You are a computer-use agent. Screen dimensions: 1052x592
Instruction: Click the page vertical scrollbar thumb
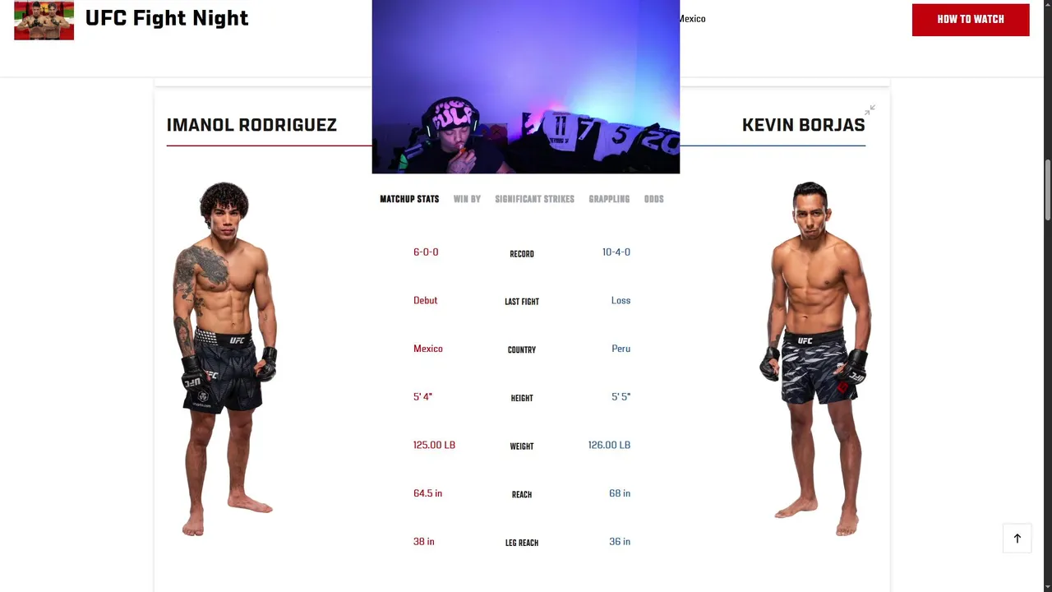(1047, 190)
